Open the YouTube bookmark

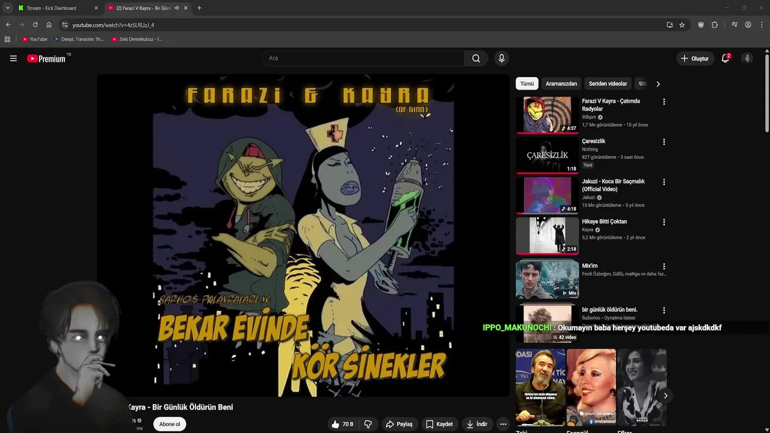click(34, 39)
